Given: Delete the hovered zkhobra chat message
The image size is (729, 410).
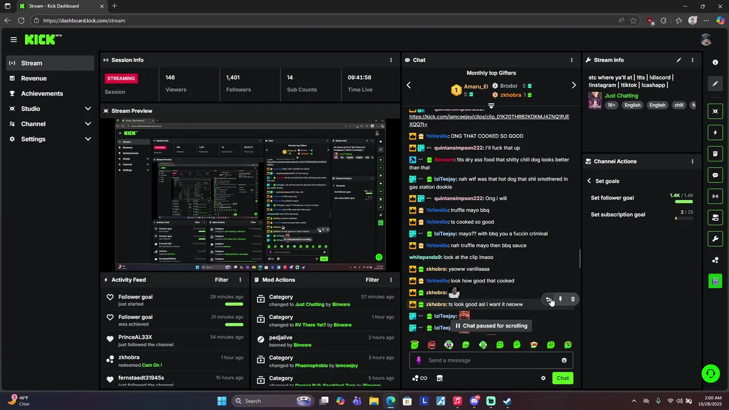Looking at the screenshot, I should pos(573,299).
